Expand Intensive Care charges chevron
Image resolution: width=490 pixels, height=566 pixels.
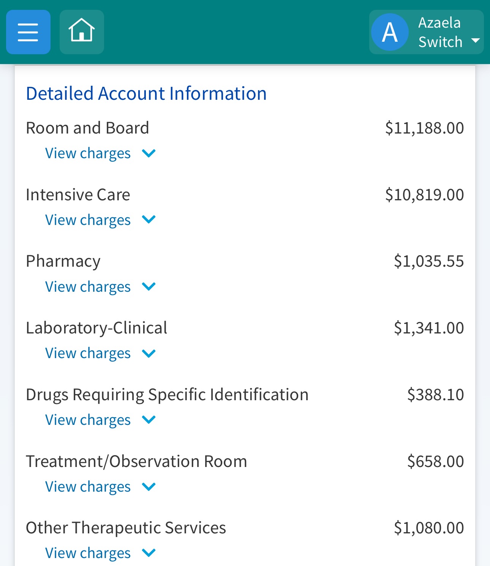pyautogui.click(x=149, y=220)
